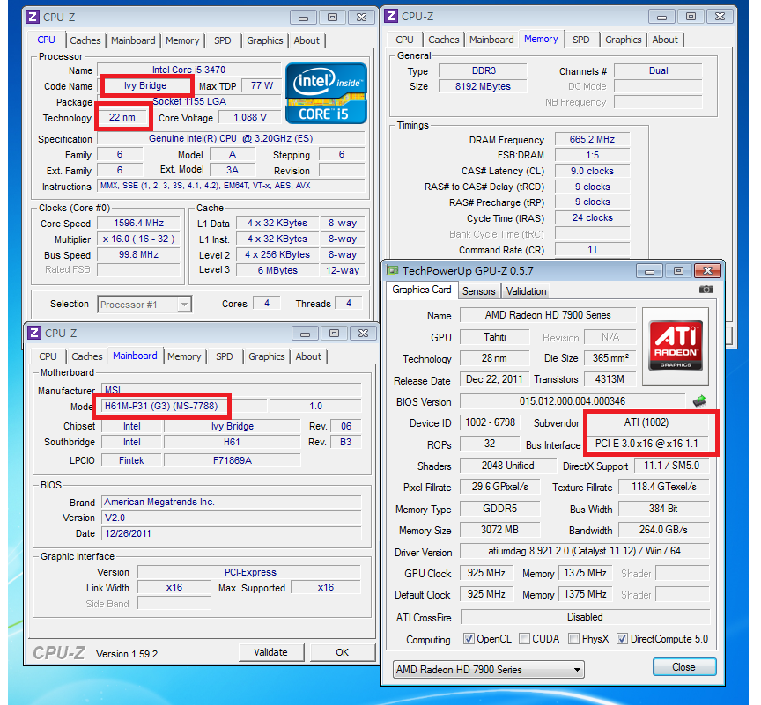Open the AMD Radeon HD 7900 Series dropdown
This screenshot has height=705, width=761.
pyautogui.click(x=488, y=669)
